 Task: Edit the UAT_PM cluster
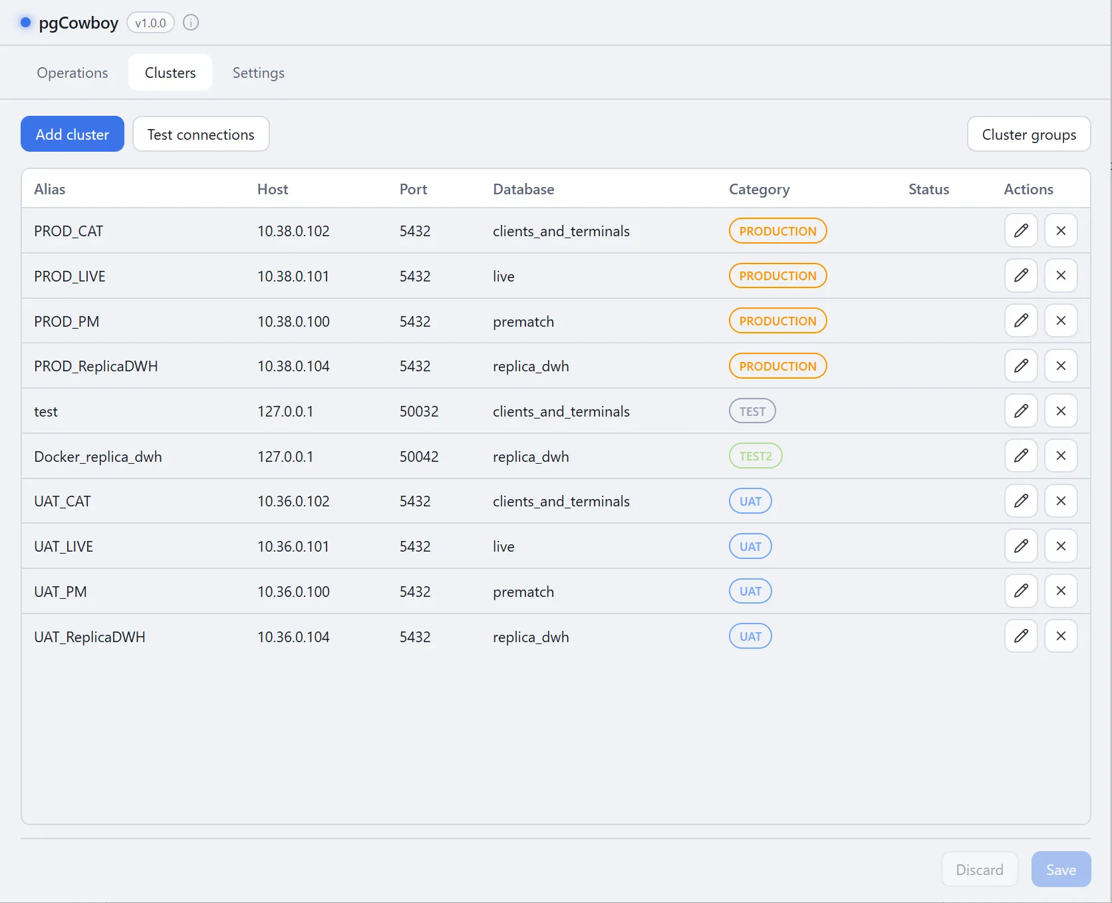click(1021, 591)
